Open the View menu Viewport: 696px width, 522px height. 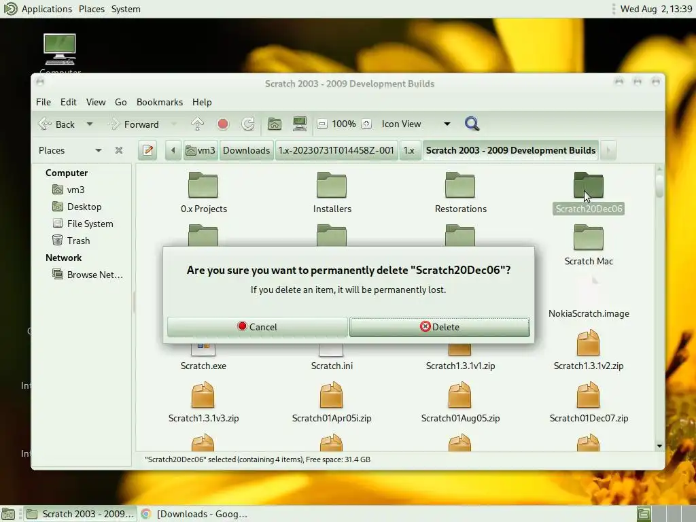tap(96, 102)
